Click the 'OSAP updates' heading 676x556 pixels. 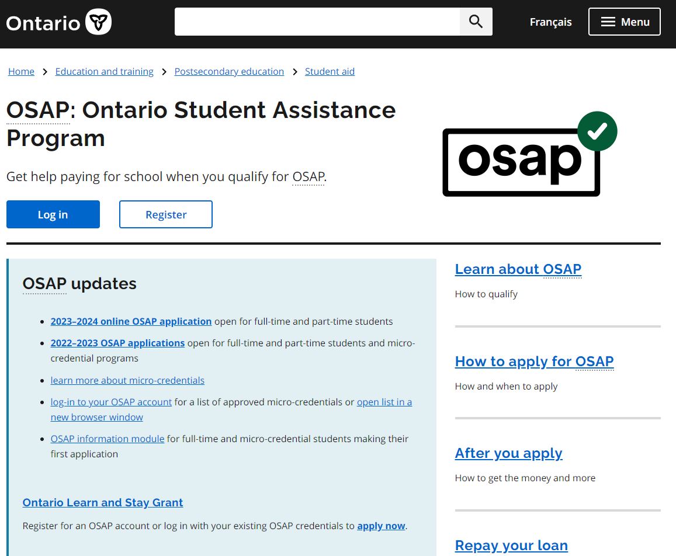coord(79,284)
